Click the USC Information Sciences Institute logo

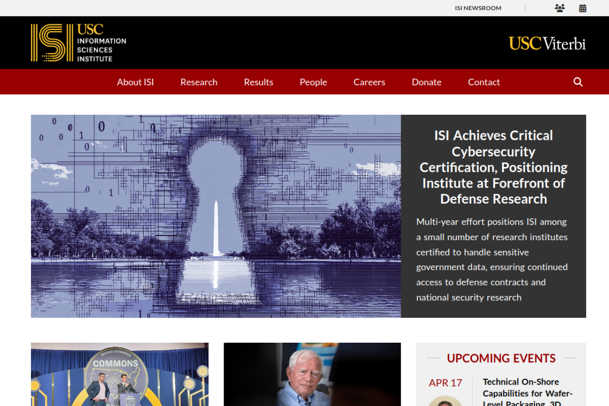79,43
